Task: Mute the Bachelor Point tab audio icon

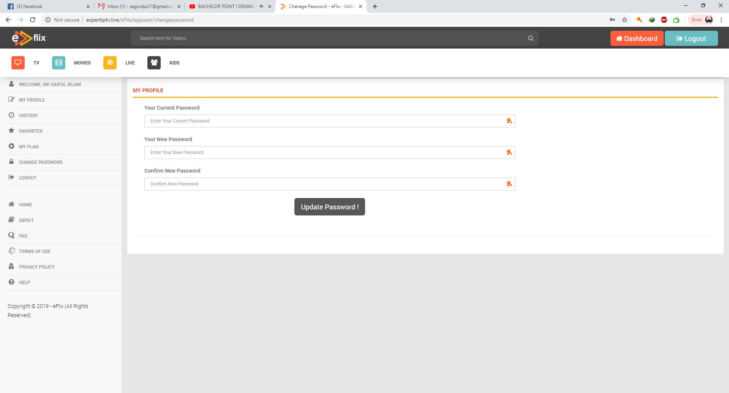Action: point(261,6)
